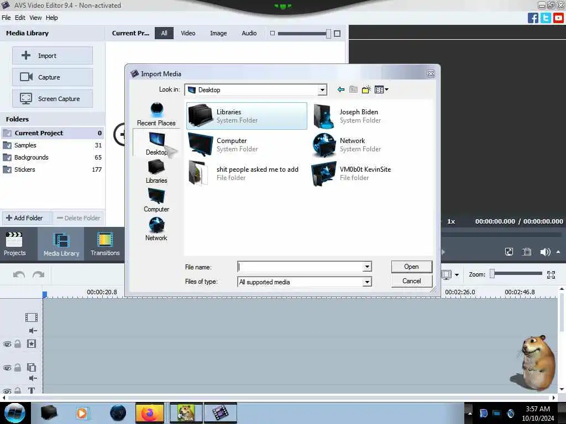Image resolution: width=566 pixels, height=424 pixels.
Task: Toggle the main video audio mute icon
Action: point(33,330)
